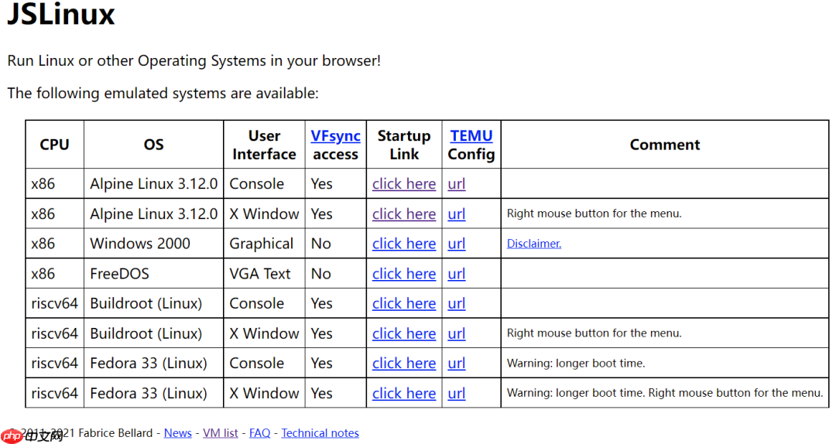Click the CPU column header
836x444 pixels.
[x=54, y=145]
